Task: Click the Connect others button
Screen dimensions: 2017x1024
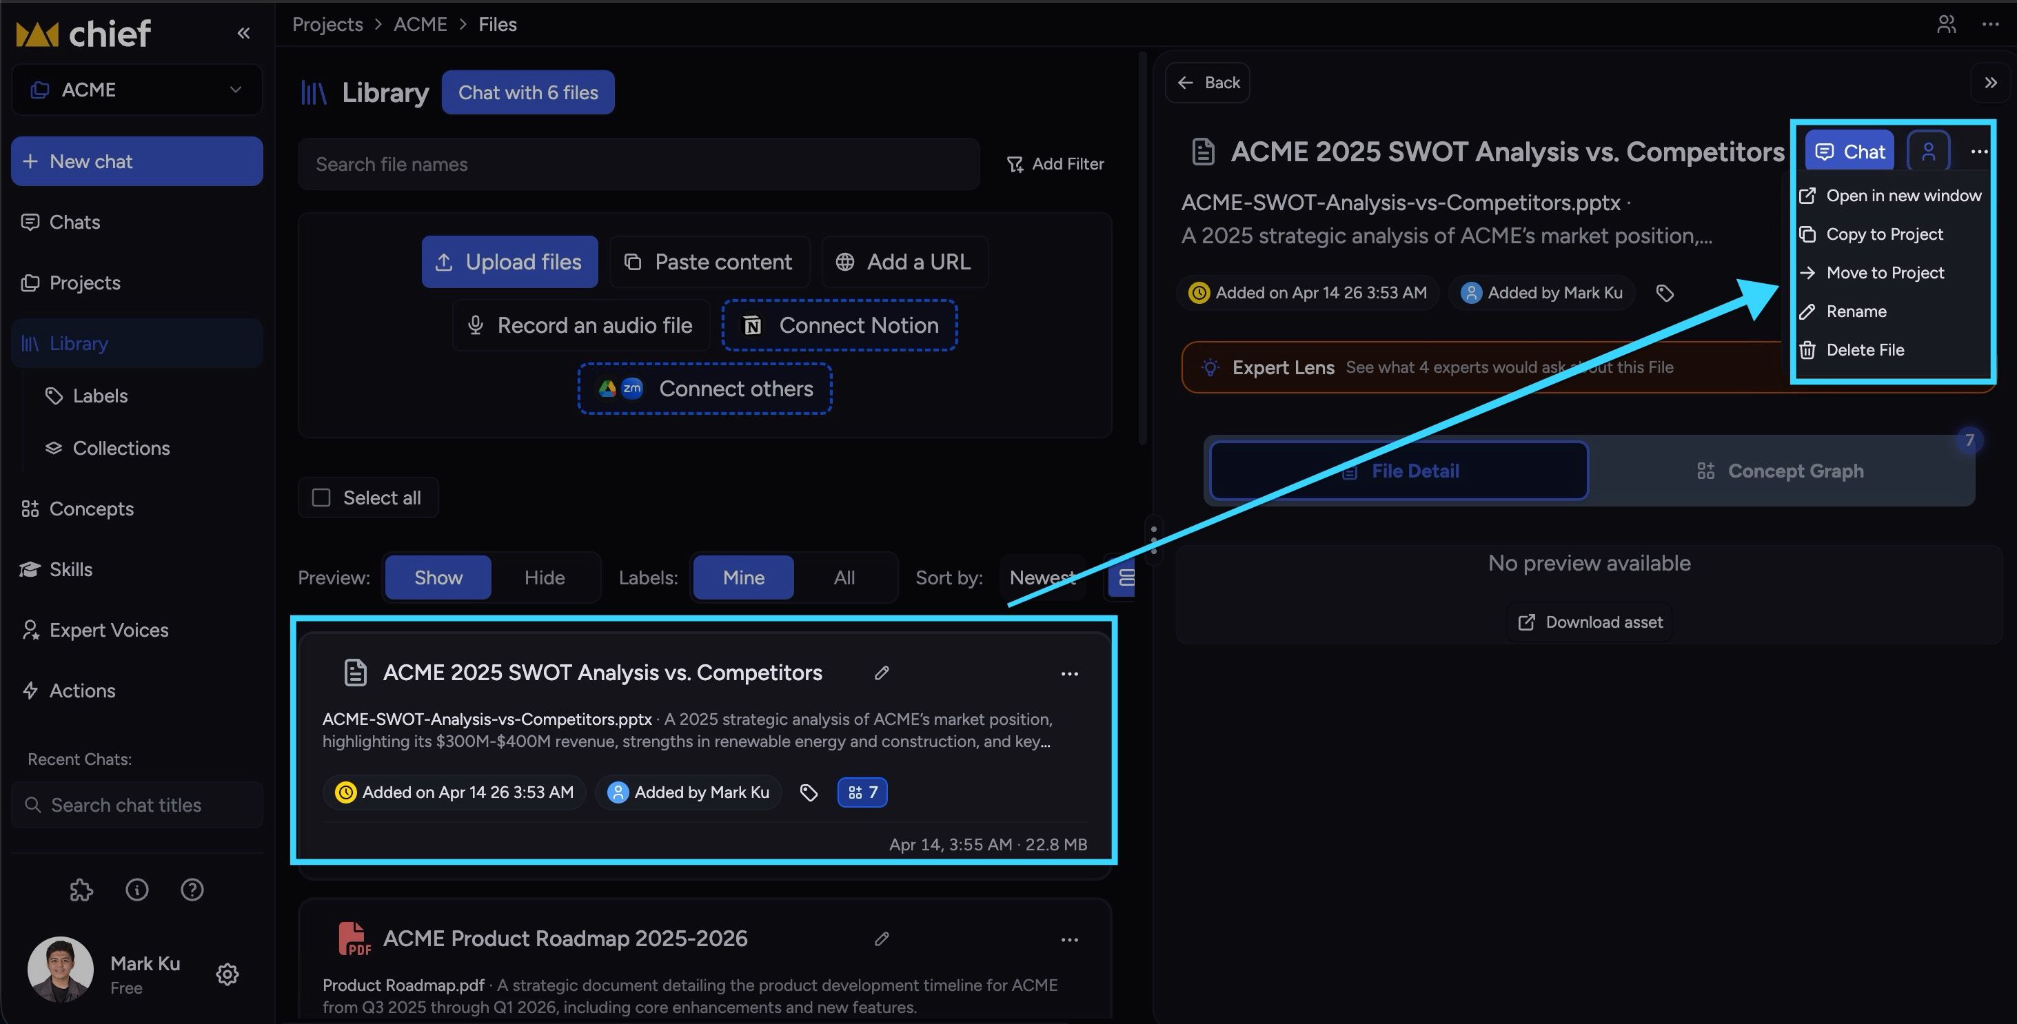Action: [705, 389]
